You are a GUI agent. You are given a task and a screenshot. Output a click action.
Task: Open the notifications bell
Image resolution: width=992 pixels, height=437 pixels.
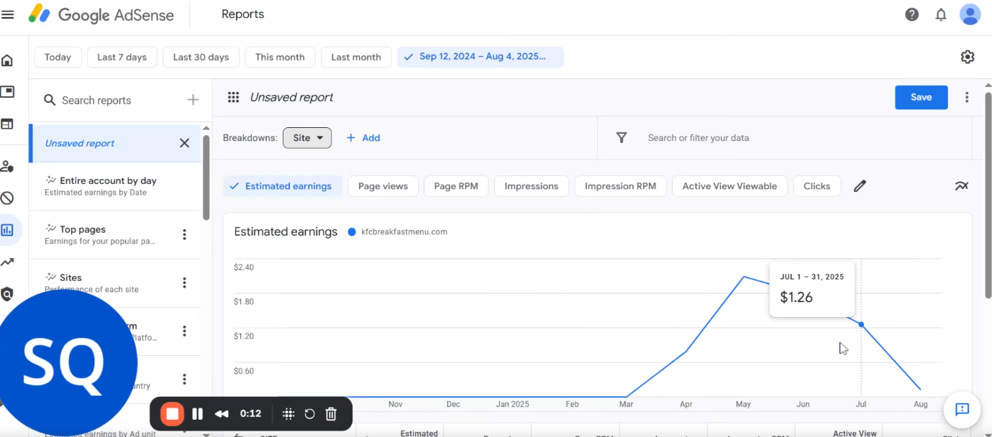941,14
